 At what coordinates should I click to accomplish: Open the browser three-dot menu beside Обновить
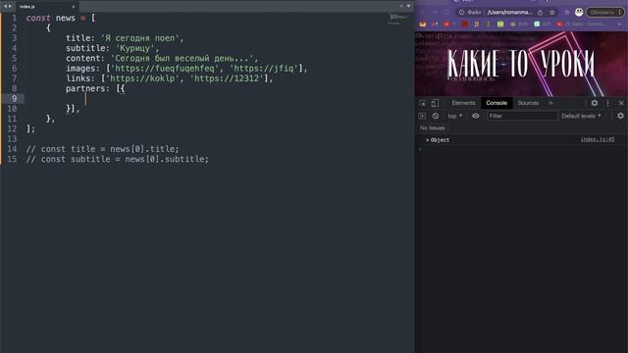click(x=619, y=13)
